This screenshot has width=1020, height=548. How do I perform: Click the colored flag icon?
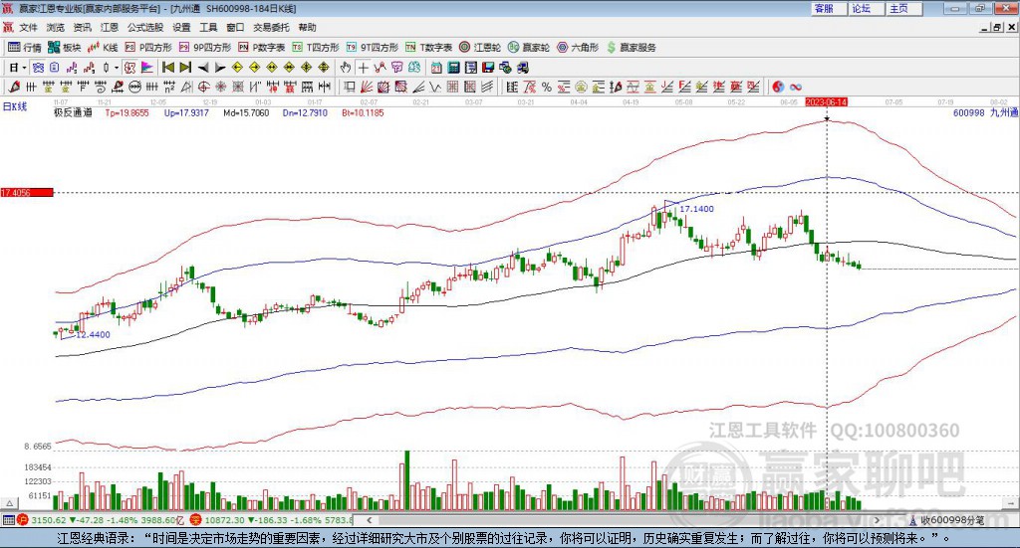coord(147,68)
